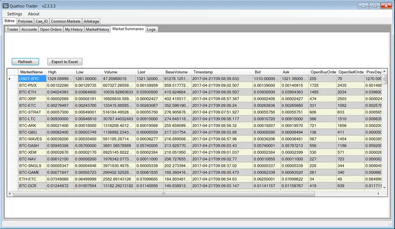This screenshot has width=395, height=229.
Task: Click the horizontal scrollbar thumb
Action: point(164,193)
